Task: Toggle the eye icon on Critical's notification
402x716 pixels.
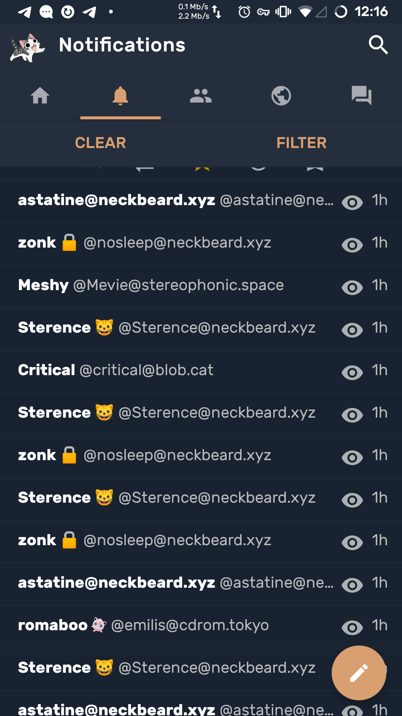Action: tap(352, 373)
